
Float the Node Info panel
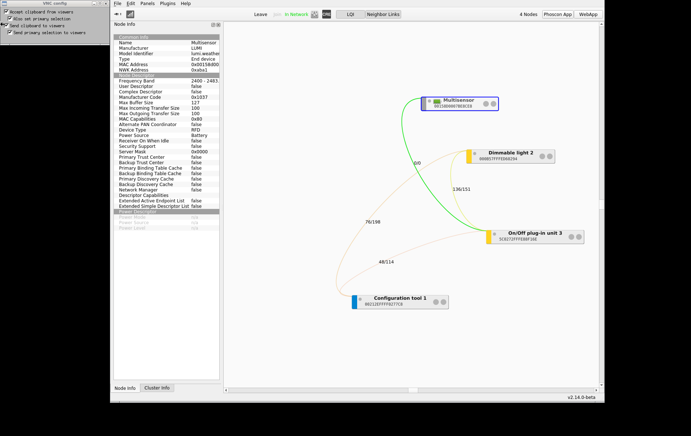tap(213, 25)
